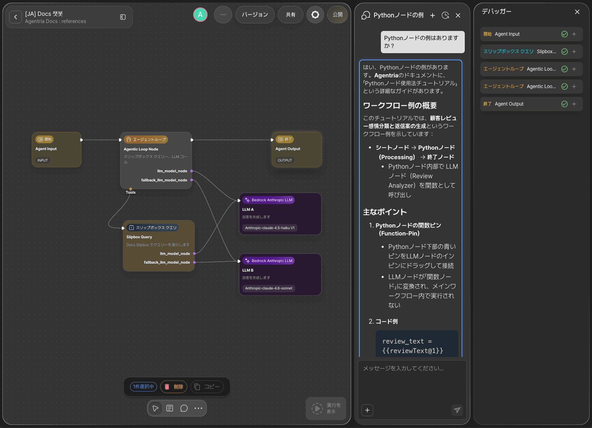Select the 開始 Agent Input debugger row
Screen dimensions: 592x428
coord(531,34)
